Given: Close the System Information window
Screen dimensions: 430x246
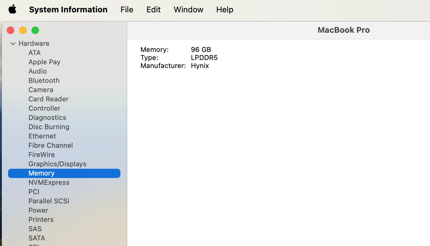Looking at the screenshot, I should click(11, 30).
